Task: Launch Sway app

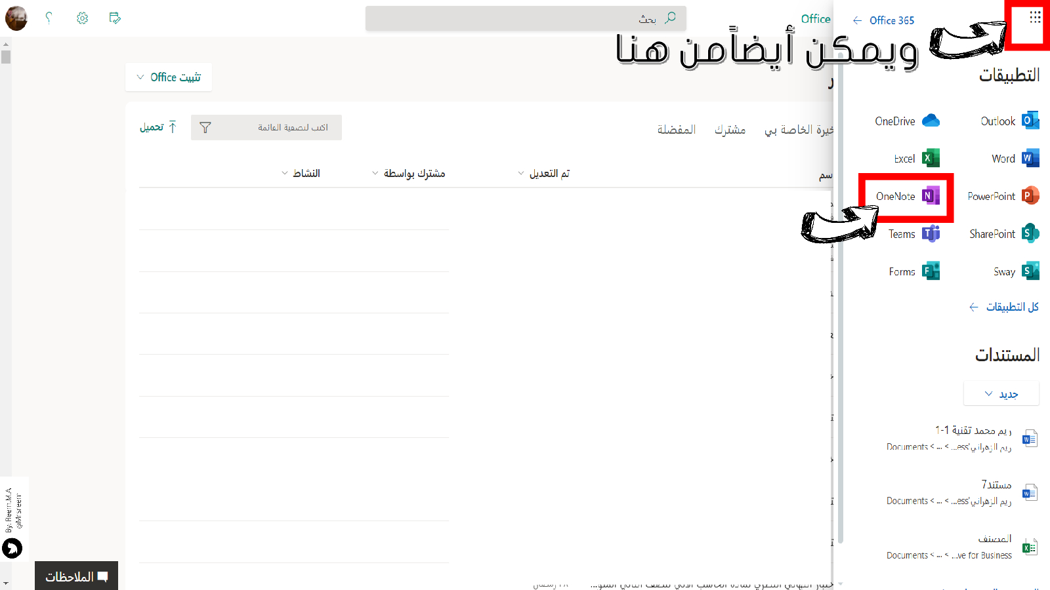Action: click(x=1015, y=271)
